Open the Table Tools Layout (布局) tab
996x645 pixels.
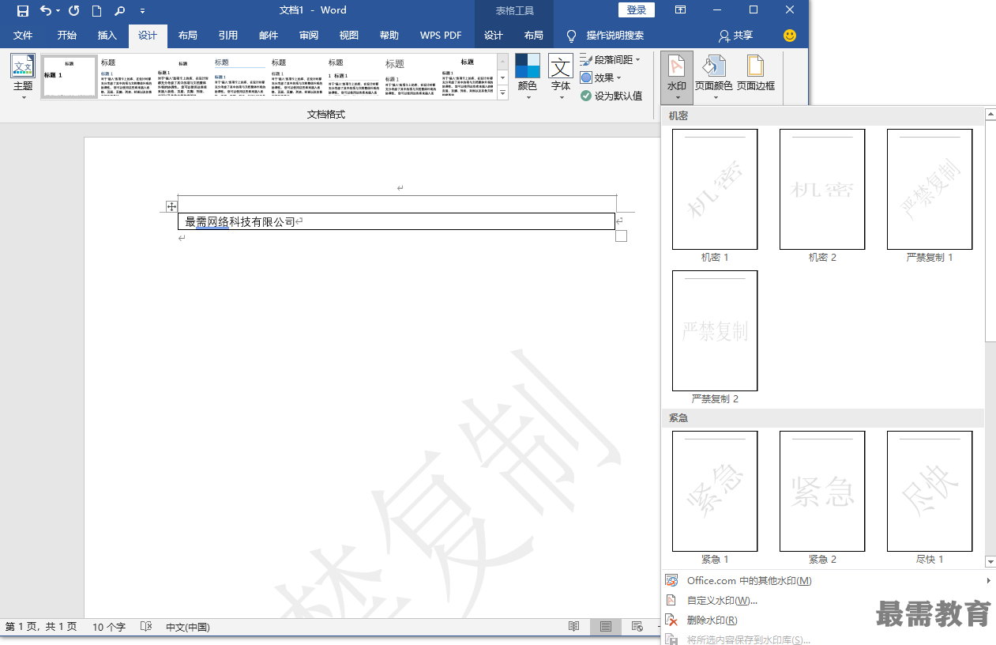[x=534, y=36]
